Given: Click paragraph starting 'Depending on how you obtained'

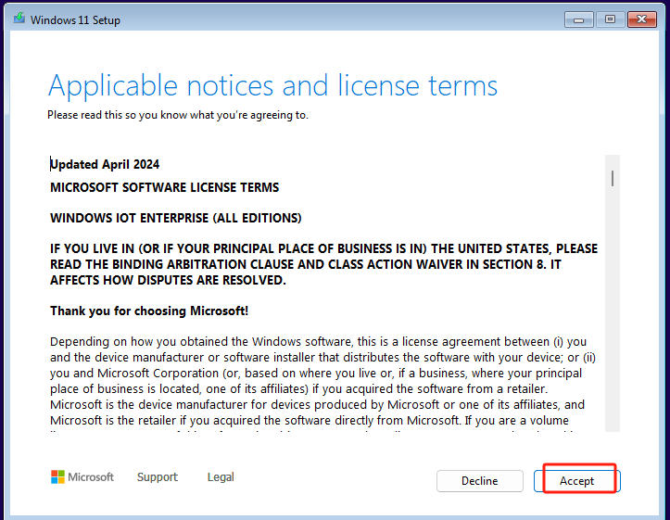Looking at the screenshot, I should [x=323, y=381].
